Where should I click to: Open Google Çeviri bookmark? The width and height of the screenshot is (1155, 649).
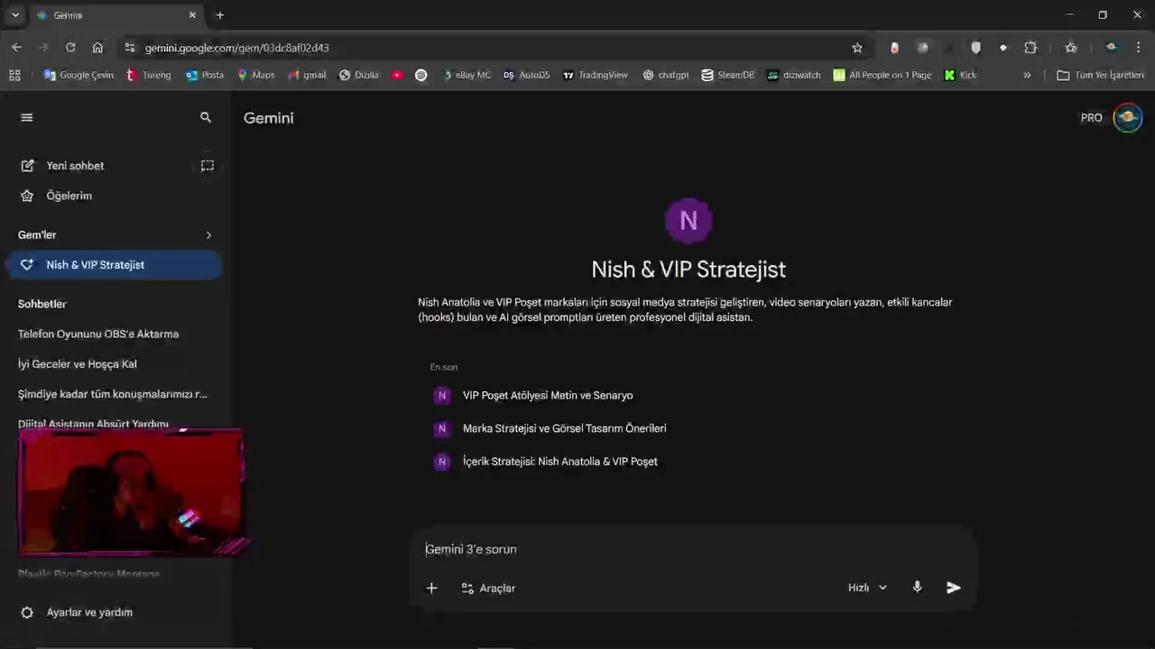tap(79, 76)
